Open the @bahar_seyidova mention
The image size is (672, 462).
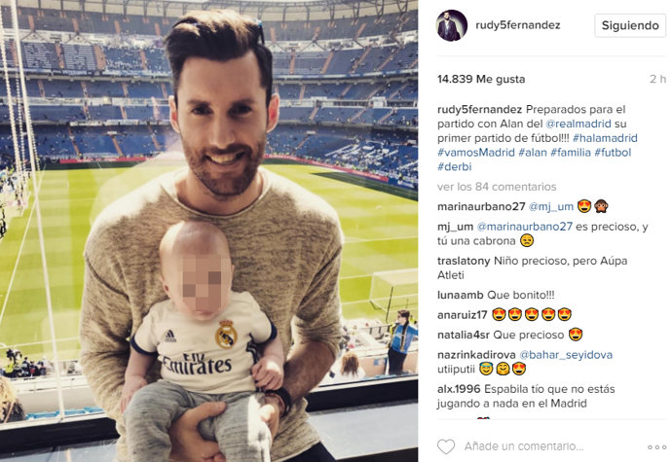(x=566, y=355)
